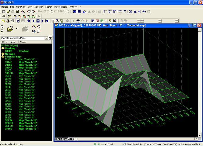Open dropdown arrow next to side panel folder
The height and width of the screenshot is (146, 203).
point(16,28)
